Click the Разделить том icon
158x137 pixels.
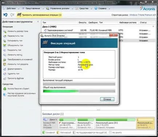click(5, 50)
